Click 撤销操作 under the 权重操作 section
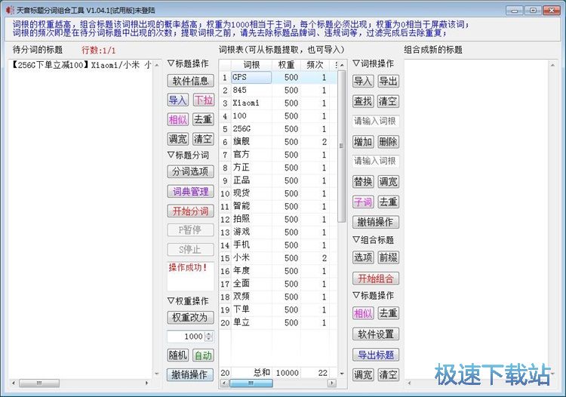This screenshot has width=566, height=397. (x=190, y=374)
